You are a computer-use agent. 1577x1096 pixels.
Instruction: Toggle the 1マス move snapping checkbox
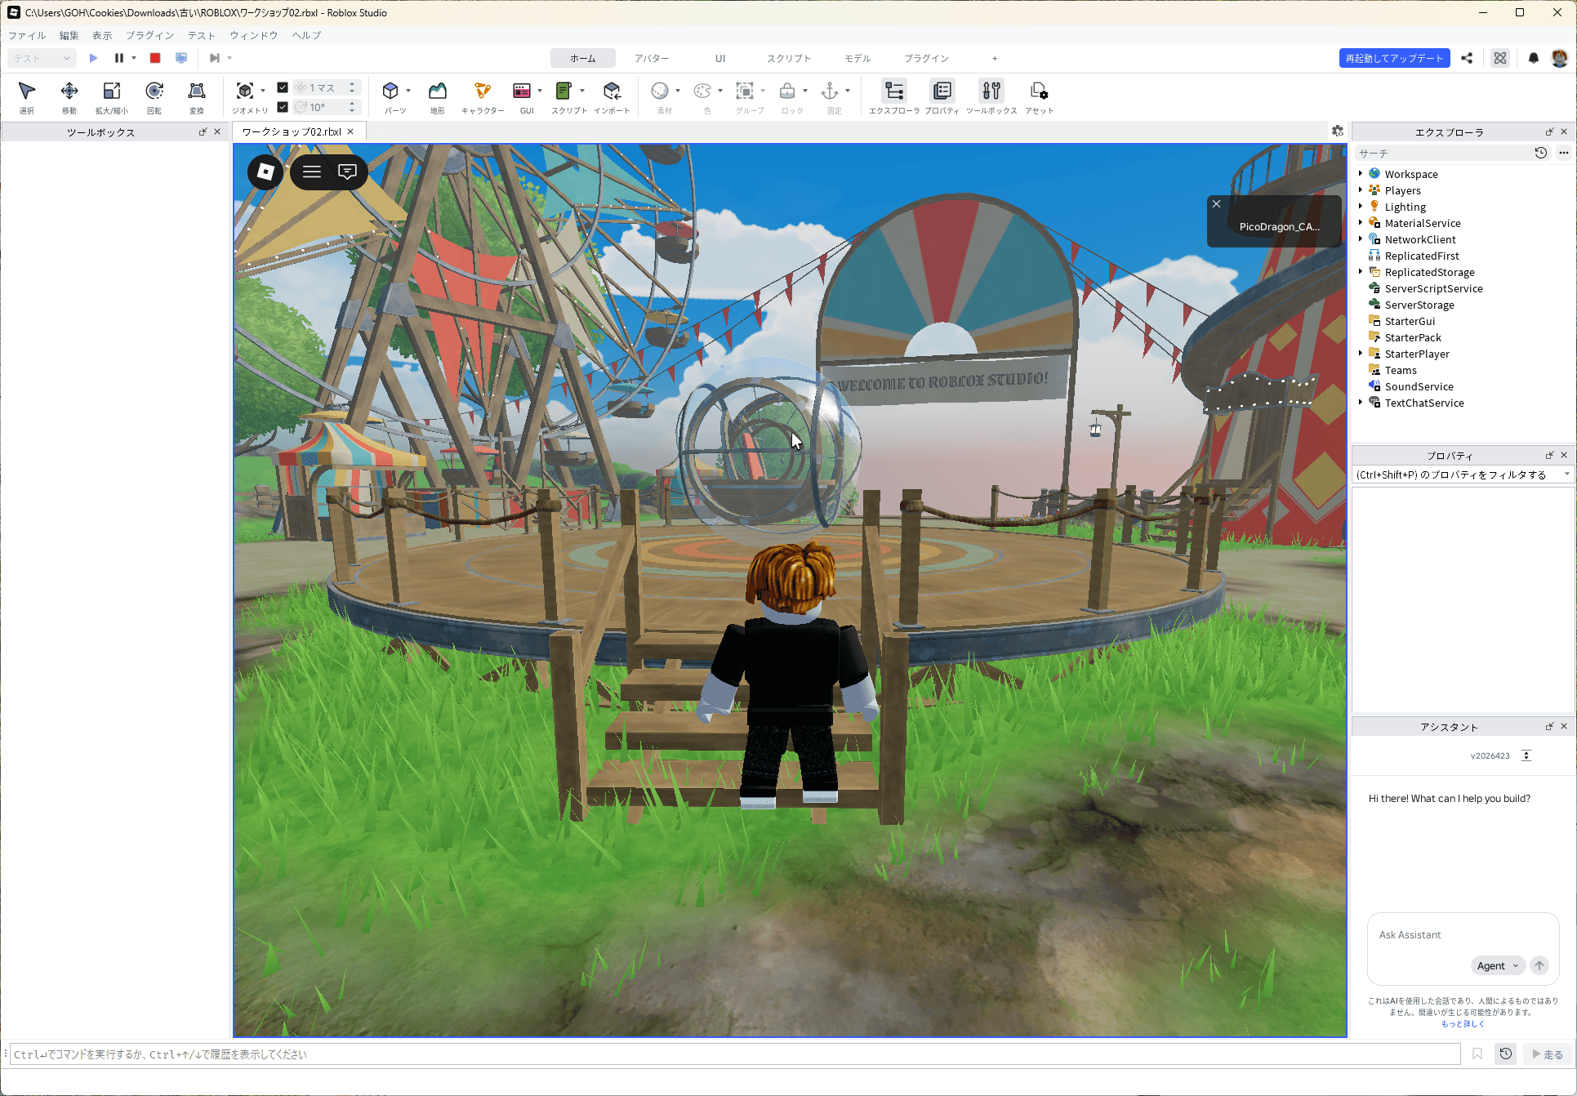point(283,87)
